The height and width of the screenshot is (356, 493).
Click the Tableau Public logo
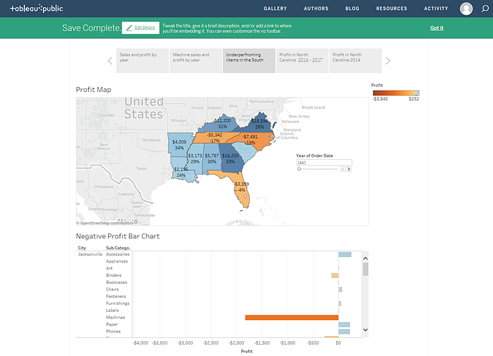pos(37,9)
